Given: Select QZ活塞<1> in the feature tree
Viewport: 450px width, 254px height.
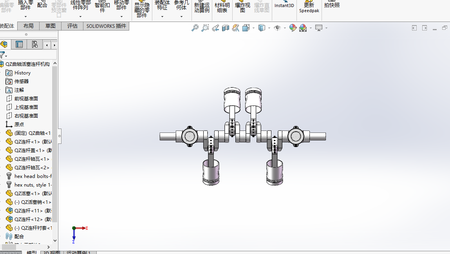Looking at the screenshot, I should tap(31, 193).
